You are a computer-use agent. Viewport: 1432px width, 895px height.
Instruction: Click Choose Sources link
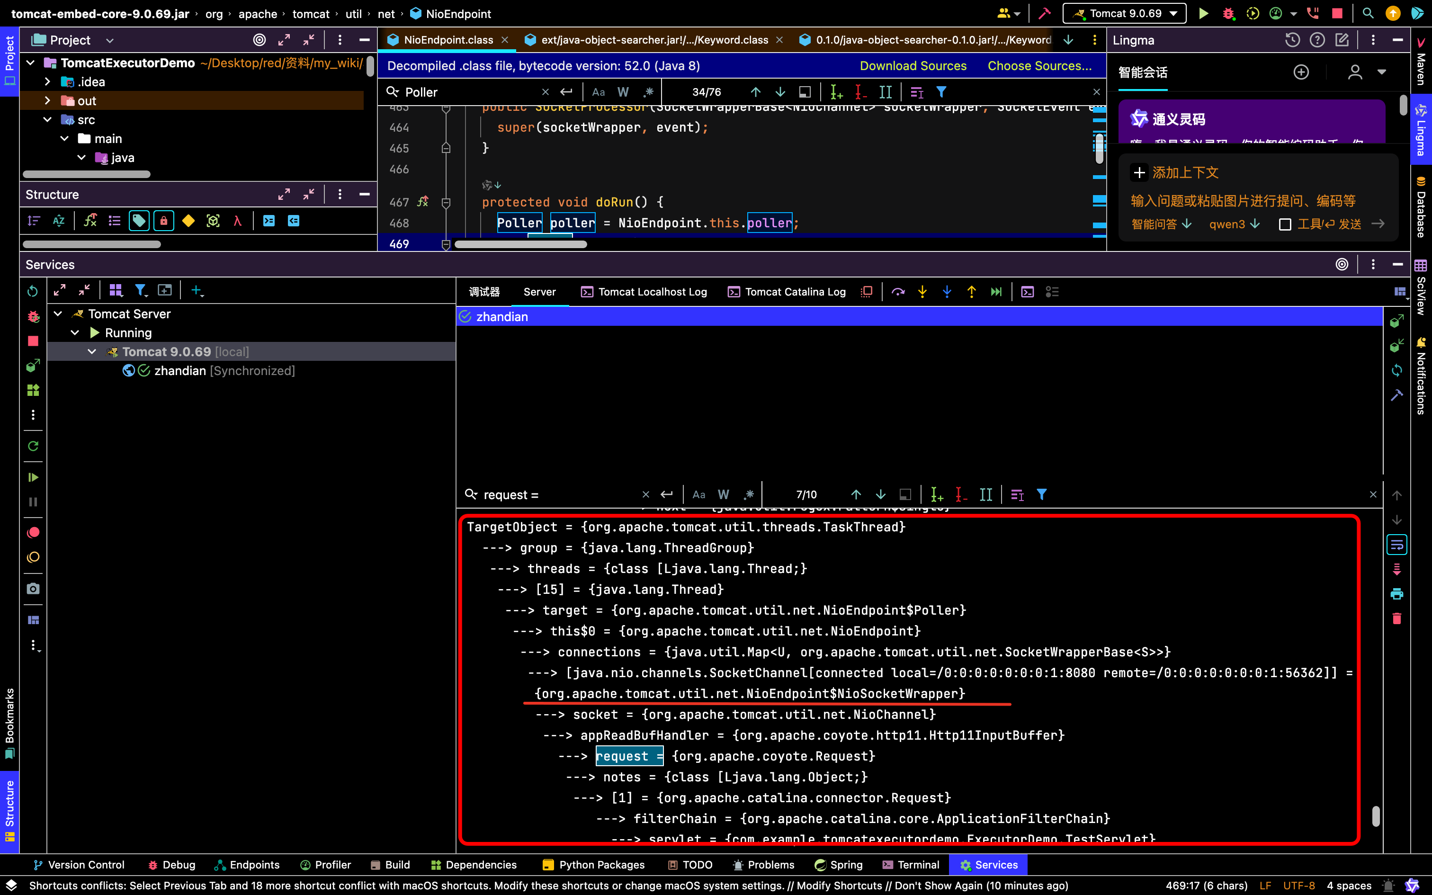[1040, 66]
